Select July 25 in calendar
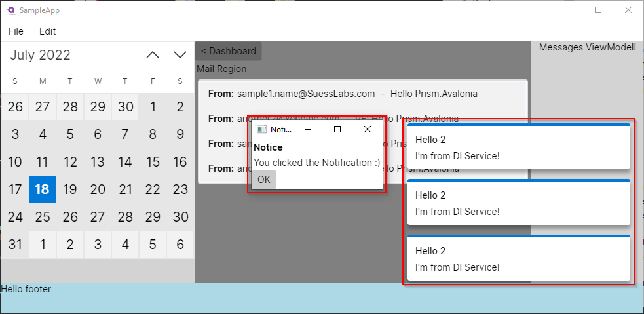This screenshot has height=314, width=644. 43,217
